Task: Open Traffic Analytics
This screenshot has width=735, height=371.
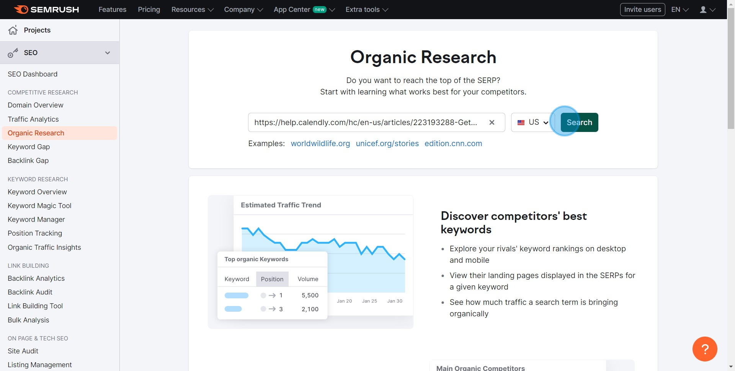Action: [x=33, y=119]
